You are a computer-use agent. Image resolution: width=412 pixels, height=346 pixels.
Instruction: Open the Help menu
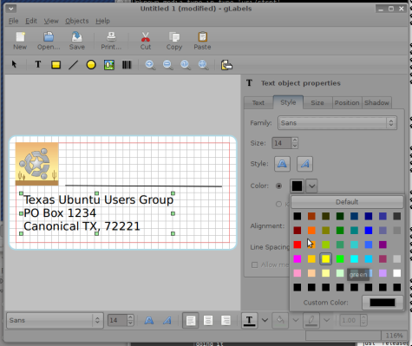(102, 21)
